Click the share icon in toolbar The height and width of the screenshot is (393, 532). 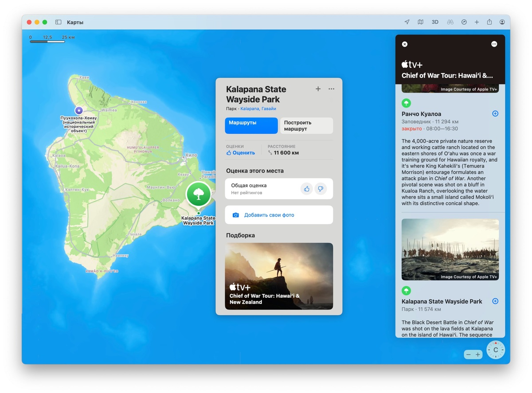(x=489, y=22)
